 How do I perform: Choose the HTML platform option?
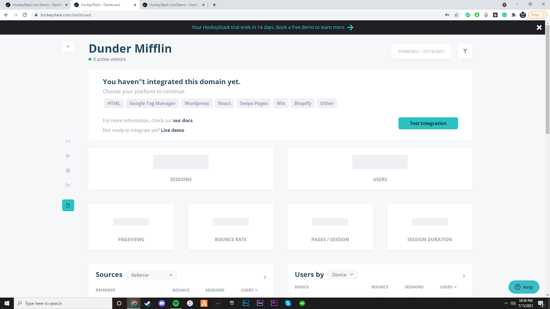coord(114,103)
